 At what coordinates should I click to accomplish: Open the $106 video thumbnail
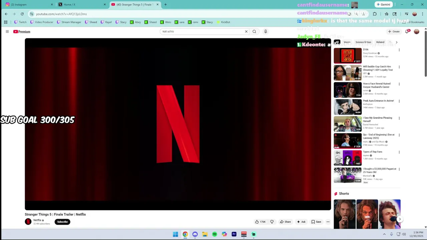[348, 56]
